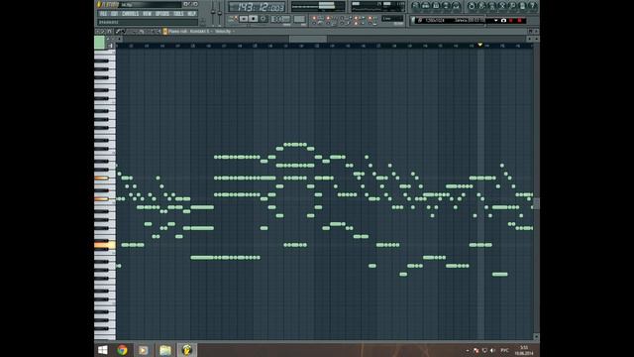The height and width of the screenshot is (357, 634).
Task: Open Windows Start button
Action: [103, 350]
